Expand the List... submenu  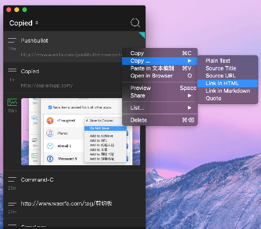click(160, 108)
